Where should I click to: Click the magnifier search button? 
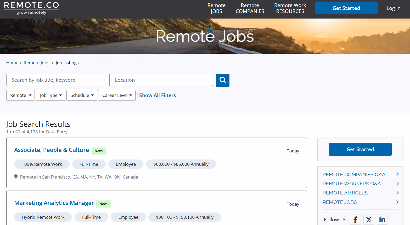(223, 80)
